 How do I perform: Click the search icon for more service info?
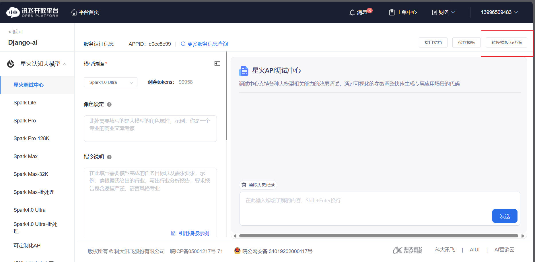tap(183, 44)
